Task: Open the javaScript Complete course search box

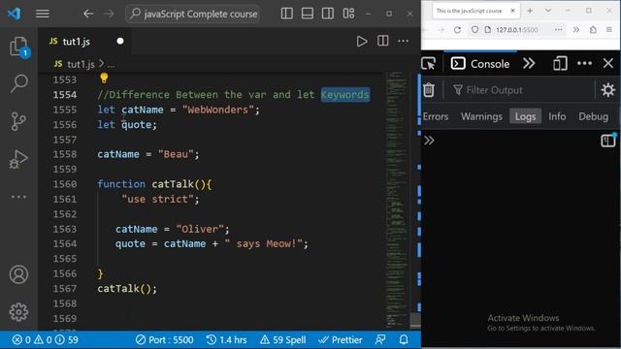Action: 193,14
